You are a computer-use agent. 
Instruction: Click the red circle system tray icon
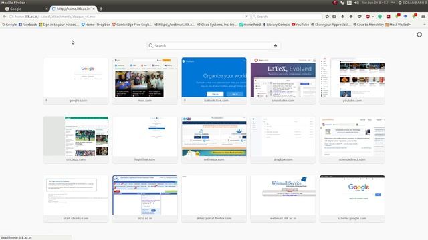point(335,3)
